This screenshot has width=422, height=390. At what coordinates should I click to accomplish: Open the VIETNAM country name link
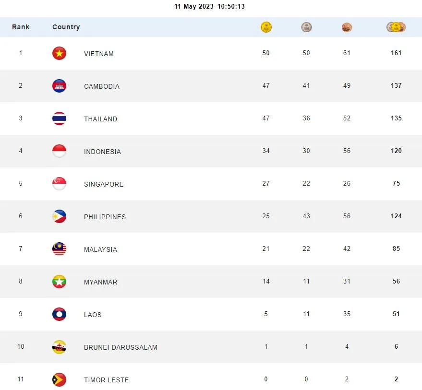tap(99, 54)
